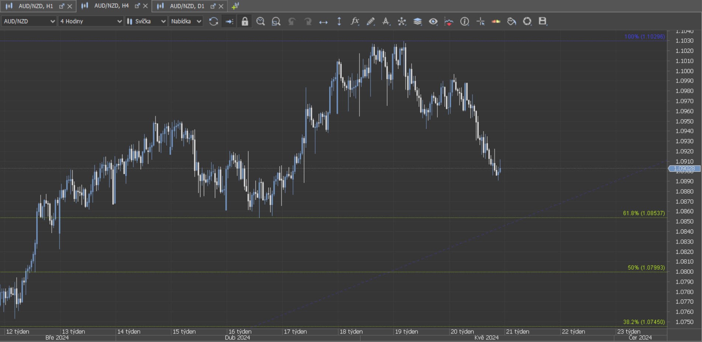This screenshot has height=342, width=702.
Task: Click the refresh chart icon
Action: 213,21
